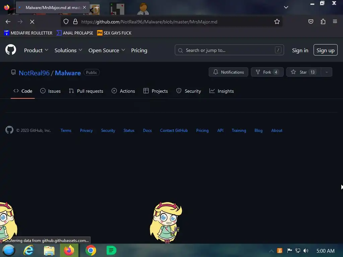343x257 pixels.
Task: Switch to the Code tab
Action: pos(23,91)
